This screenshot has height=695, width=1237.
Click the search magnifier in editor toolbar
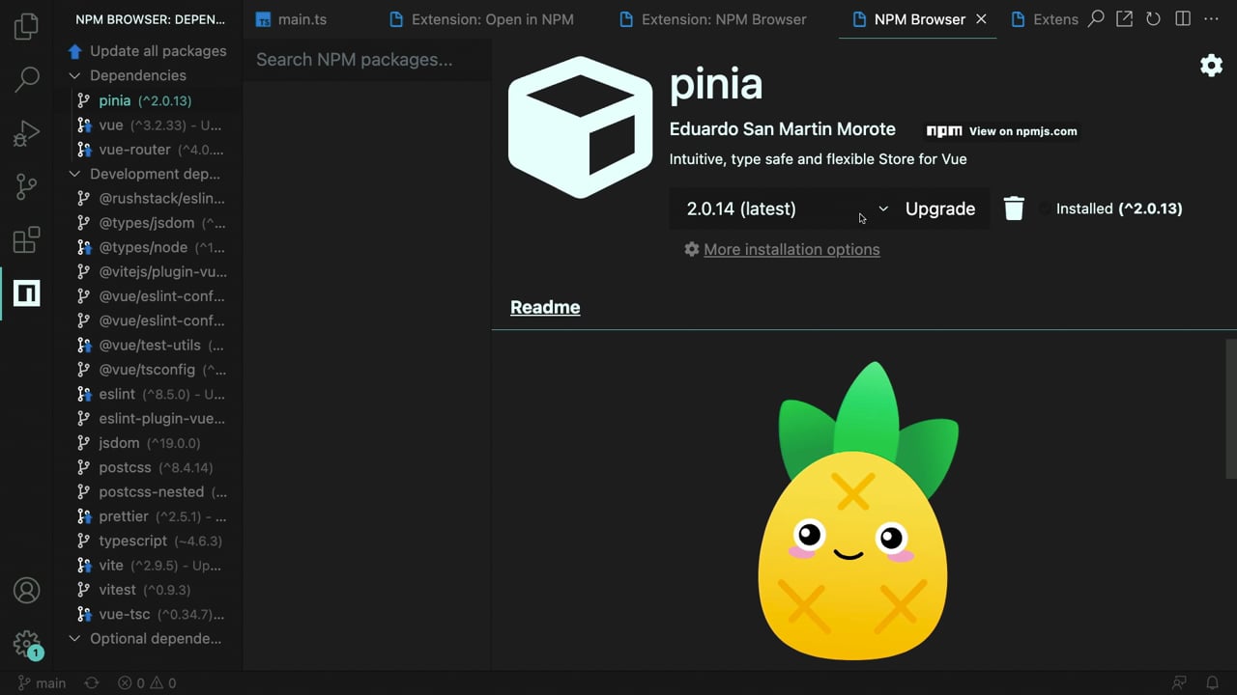click(1096, 18)
